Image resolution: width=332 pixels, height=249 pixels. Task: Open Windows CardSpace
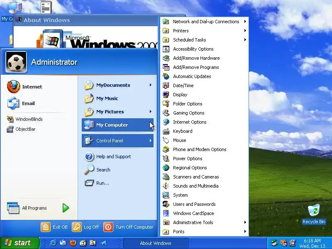[204, 213]
